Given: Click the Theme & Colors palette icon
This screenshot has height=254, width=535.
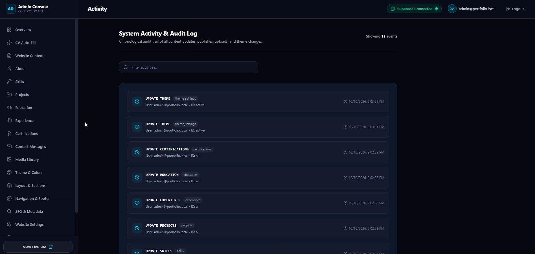Looking at the screenshot, I should pyautogui.click(x=9, y=172).
